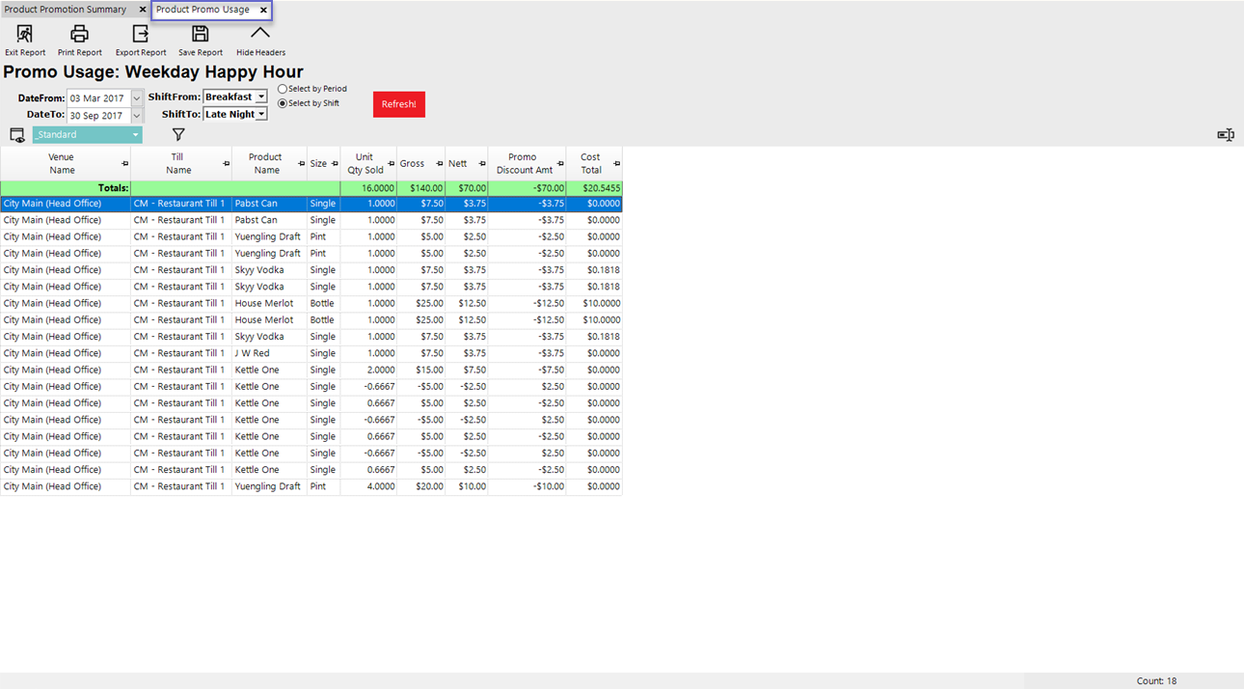Print the report using the printer icon
Screen dimensions: 1244x689
tap(79, 35)
